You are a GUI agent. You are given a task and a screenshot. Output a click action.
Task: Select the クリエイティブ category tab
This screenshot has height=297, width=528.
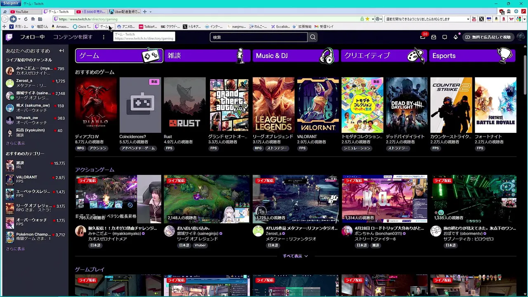click(x=384, y=56)
